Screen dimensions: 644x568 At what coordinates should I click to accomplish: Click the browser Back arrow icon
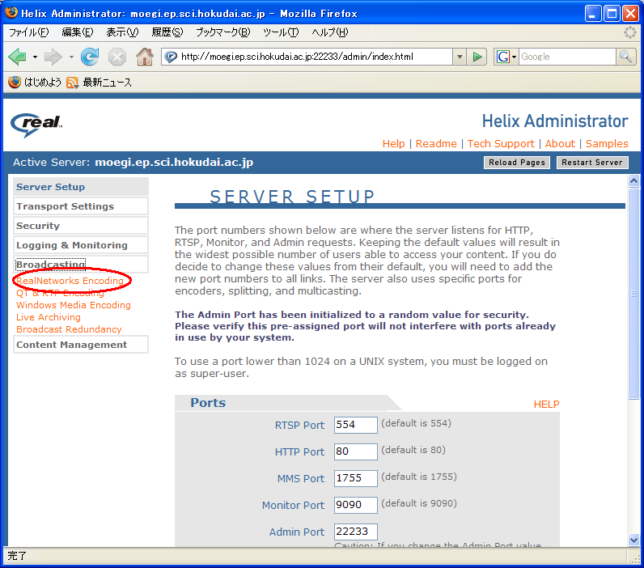click(x=17, y=57)
